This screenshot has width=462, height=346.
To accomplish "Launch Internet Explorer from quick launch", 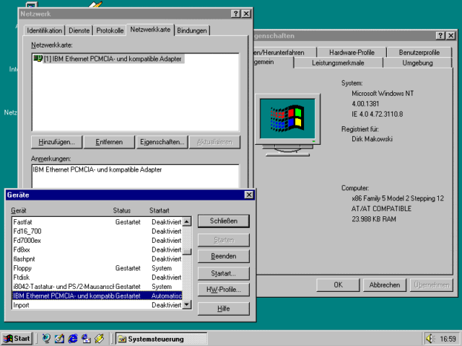I will pos(72,339).
